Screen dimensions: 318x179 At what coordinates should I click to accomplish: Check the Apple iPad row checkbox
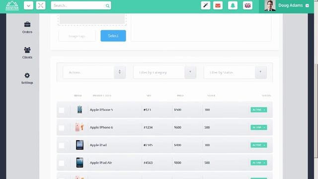pos(62,145)
